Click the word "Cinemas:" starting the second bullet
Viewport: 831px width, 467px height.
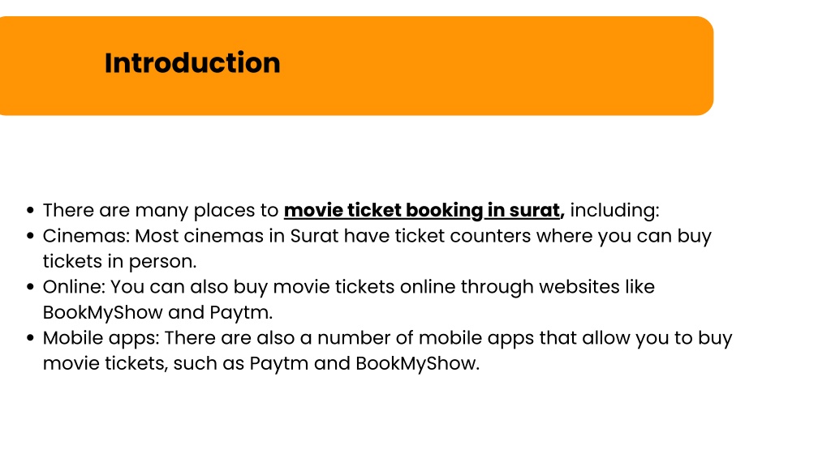point(86,236)
